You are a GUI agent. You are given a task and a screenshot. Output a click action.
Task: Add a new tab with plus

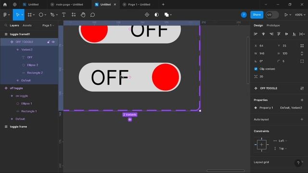pyautogui.click(x=163, y=4)
